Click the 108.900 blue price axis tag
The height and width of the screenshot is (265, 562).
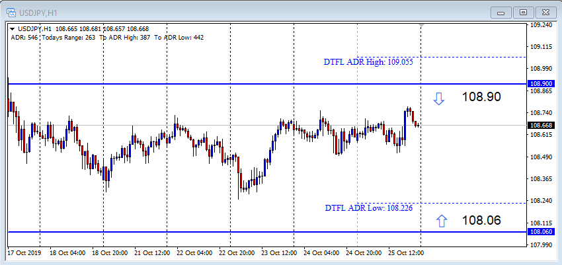[542, 84]
